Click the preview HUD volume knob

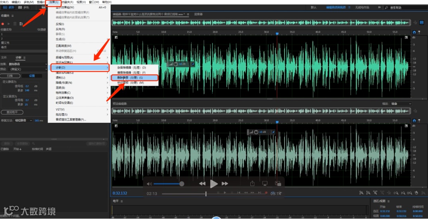pyautogui.click(x=256, y=132)
